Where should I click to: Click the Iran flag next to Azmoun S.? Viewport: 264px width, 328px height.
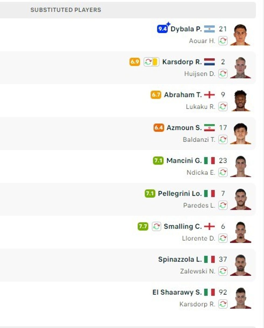click(x=209, y=128)
